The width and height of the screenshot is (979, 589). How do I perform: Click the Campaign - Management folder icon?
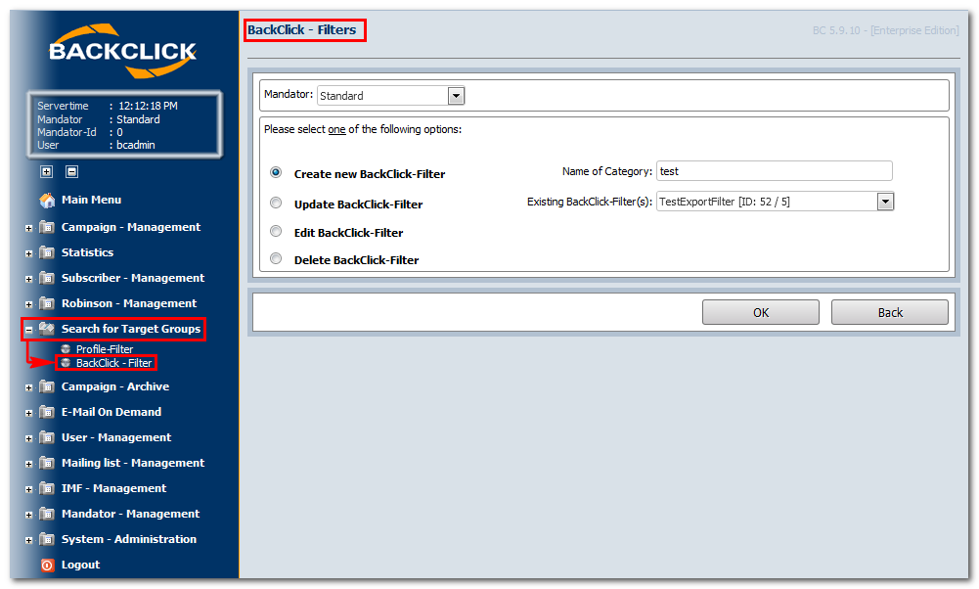[x=47, y=227]
